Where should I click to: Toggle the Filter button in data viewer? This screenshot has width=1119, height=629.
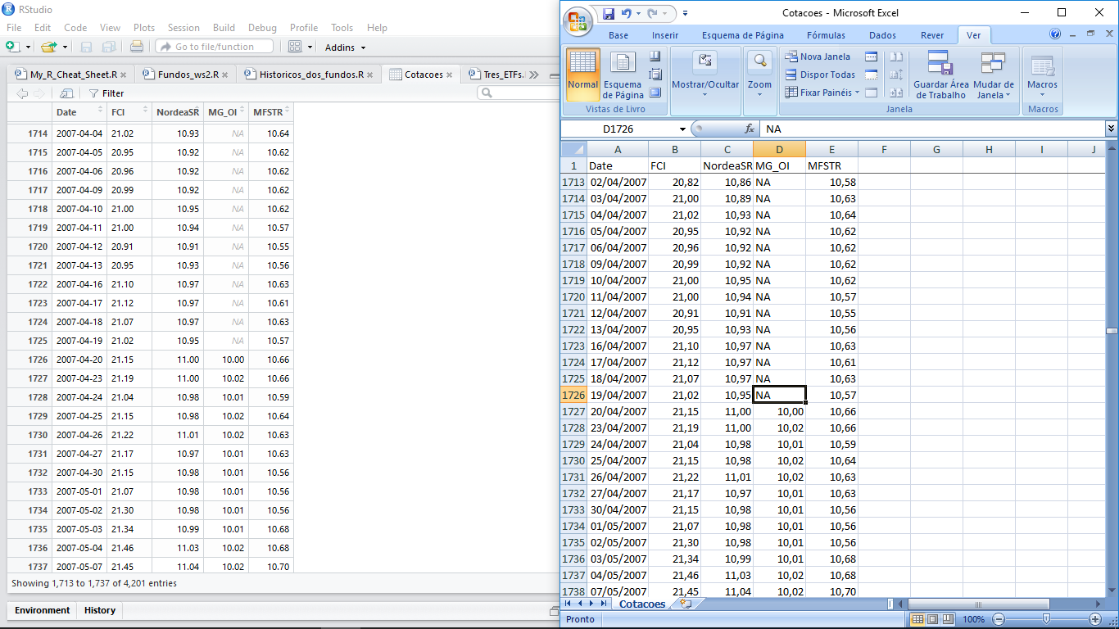click(x=106, y=93)
